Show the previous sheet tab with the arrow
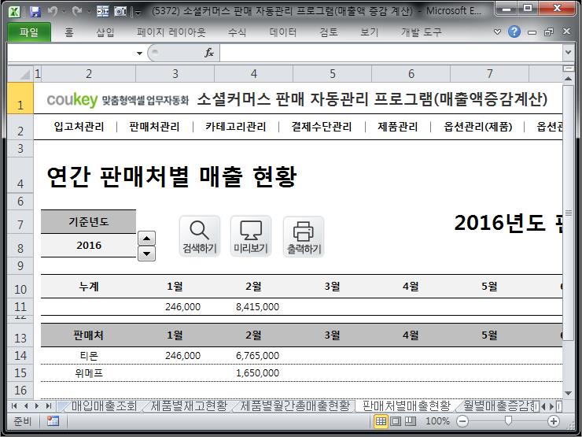This screenshot has height=437, width=582. point(26,406)
